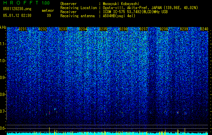The image size is (212, 135).
Task: Click the 0233 time marker
Action: [x=63, y=29]
